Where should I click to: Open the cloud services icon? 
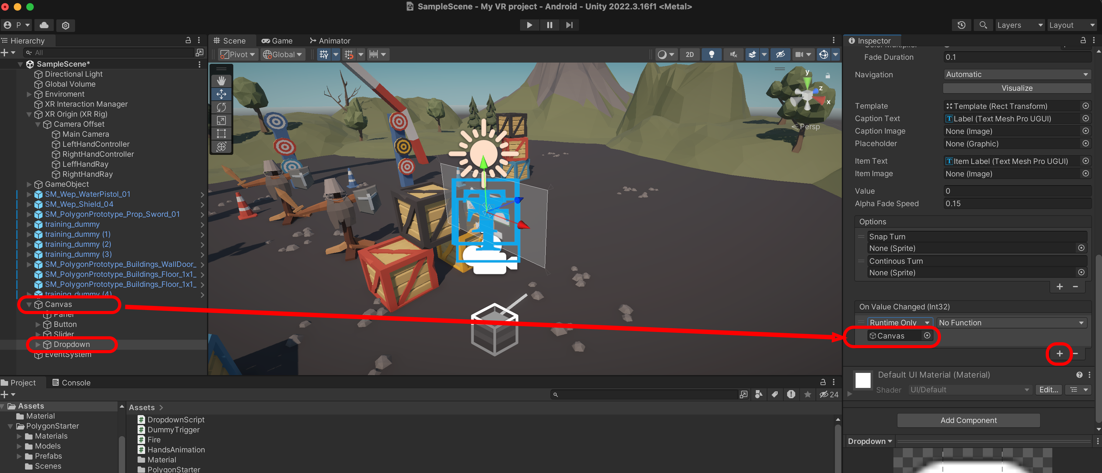[44, 25]
